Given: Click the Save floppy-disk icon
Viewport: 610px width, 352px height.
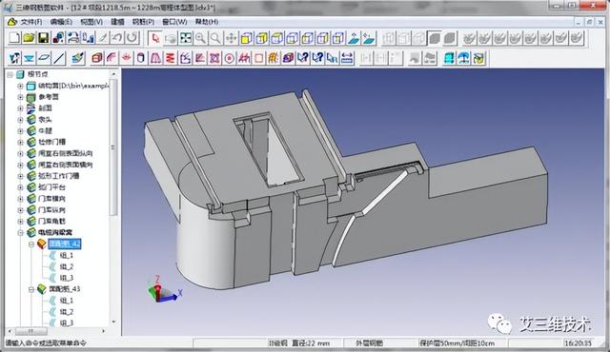Looking at the screenshot, I should tap(43, 38).
